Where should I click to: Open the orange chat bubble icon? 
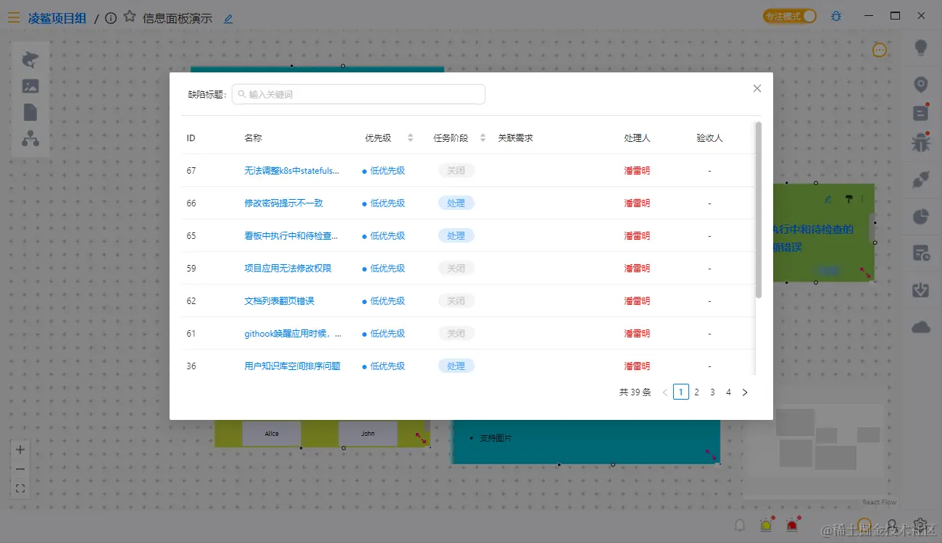(x=879, y=50)
